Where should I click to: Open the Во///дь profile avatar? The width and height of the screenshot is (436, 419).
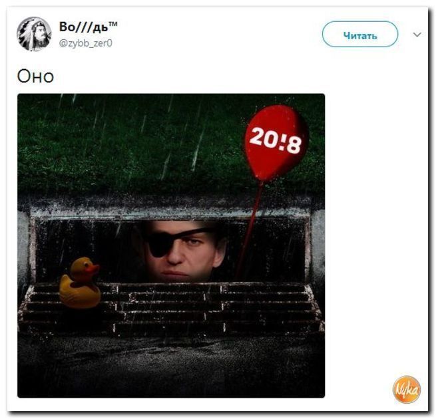pos(34,34)
